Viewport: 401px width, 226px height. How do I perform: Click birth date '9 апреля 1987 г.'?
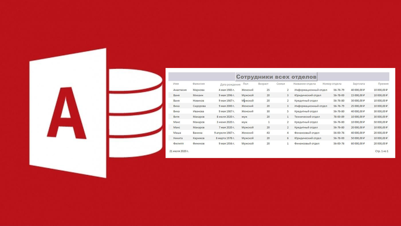(x=224, y=133)
